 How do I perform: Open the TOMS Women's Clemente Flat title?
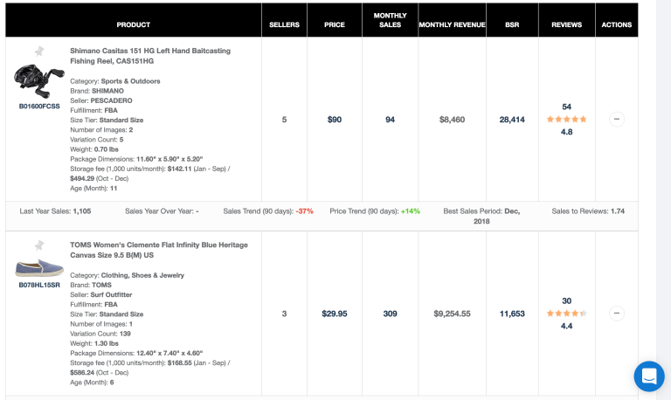click(159, 251)
